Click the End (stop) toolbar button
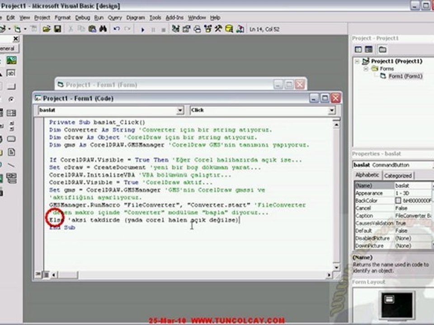The width and height of the screenshot is (434, 325). 163,29
